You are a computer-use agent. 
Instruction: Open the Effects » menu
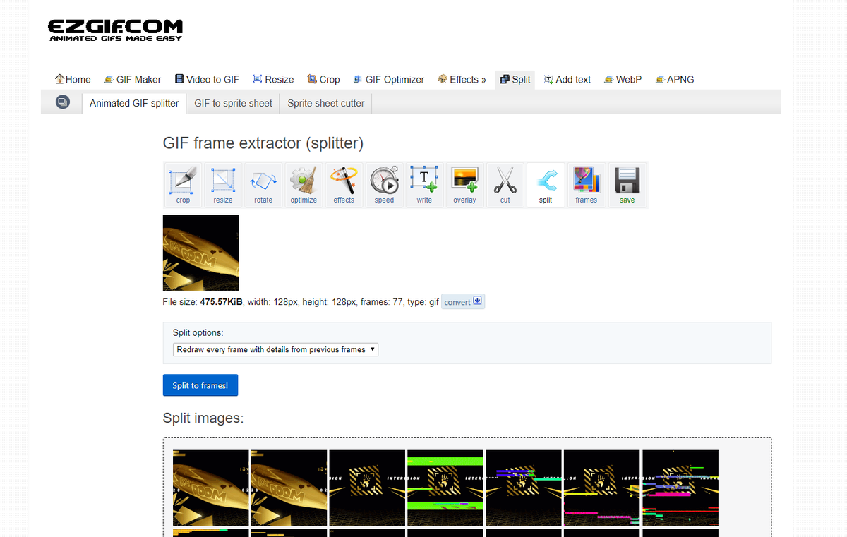pos(462,80)
